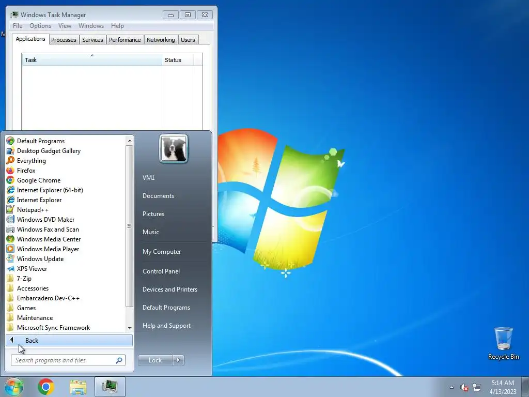Launch Desktop Gadget Gallery icon
529x397 pixels.
tap(10, 150)
